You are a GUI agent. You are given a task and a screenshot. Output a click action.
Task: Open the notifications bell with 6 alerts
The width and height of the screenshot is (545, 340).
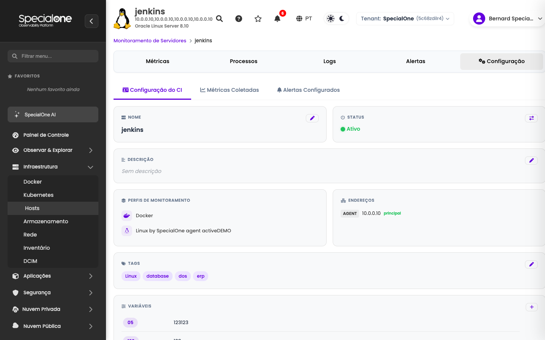coord(277,19)
